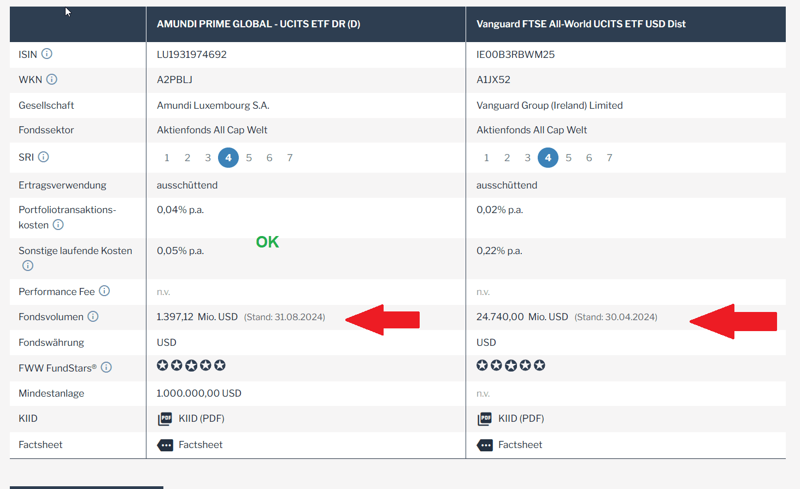Click Mindestanlage 1.000.000,00 USD value
800x489 pixels.
(x=199, y=393)
